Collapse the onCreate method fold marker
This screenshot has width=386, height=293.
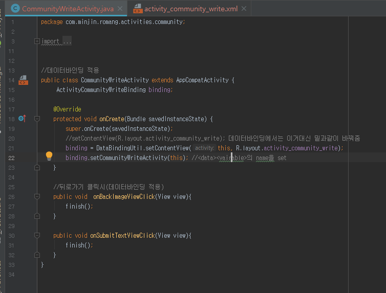pyautogui.click(x=37, y=119)
